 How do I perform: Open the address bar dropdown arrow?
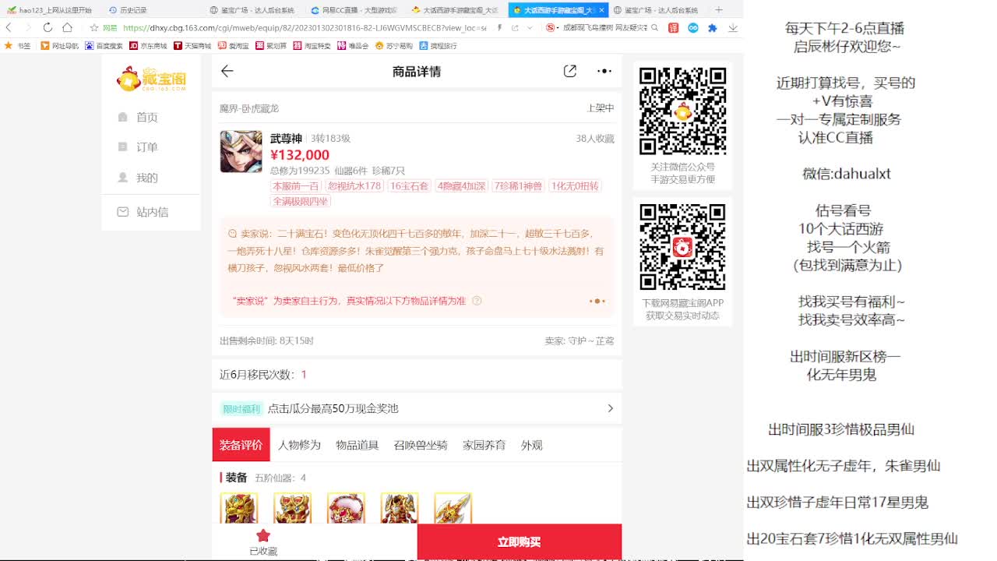(530, 27)
